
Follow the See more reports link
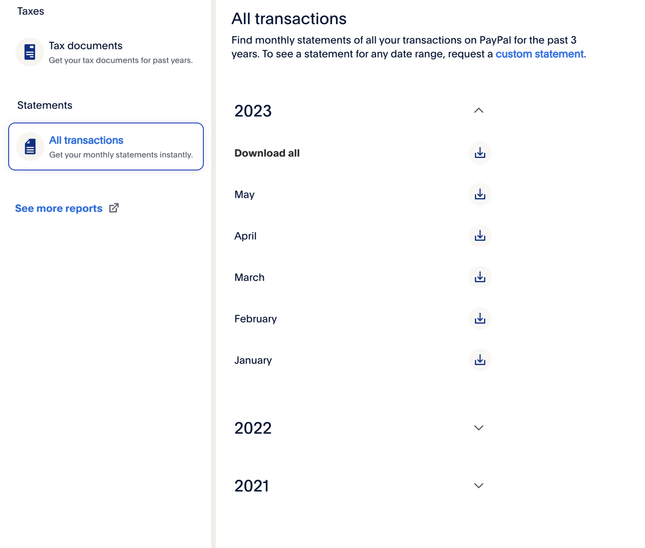click(59, 209)
